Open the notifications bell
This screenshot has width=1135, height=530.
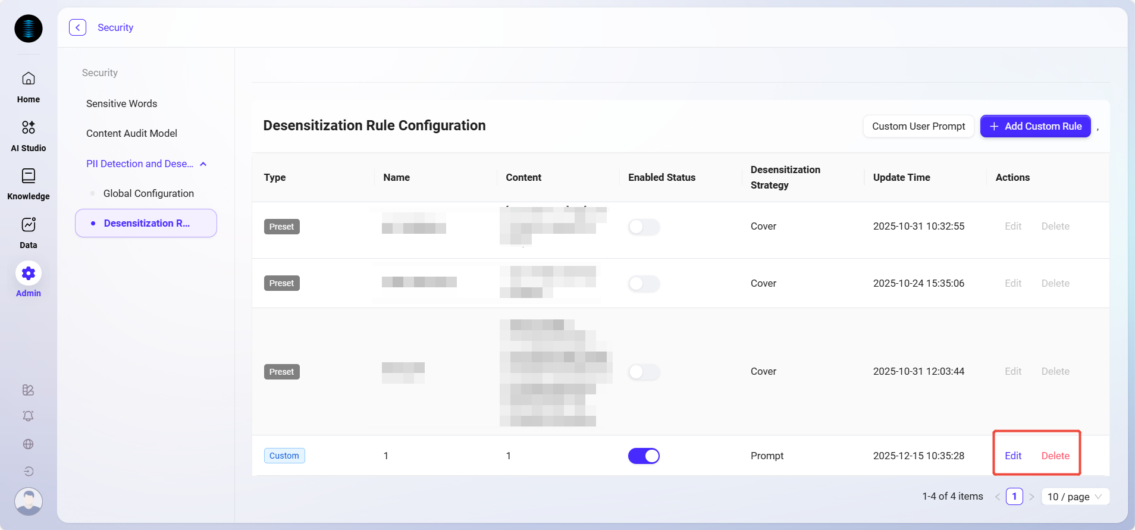point(28,416)
